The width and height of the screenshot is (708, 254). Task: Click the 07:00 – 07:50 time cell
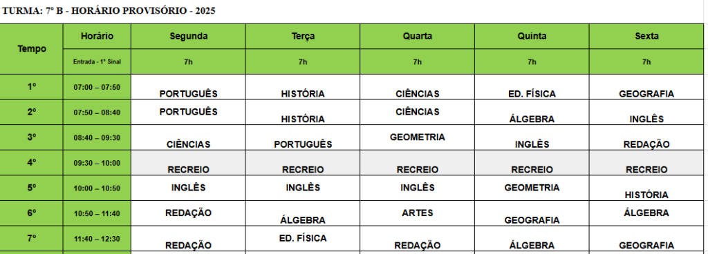(x=97, y=87)
